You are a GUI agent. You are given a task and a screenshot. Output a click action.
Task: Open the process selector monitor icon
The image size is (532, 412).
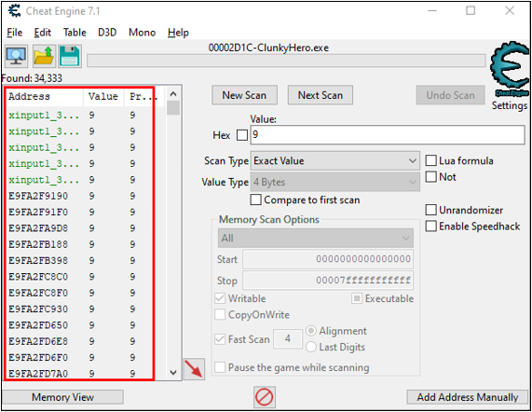tap(16, 56)
